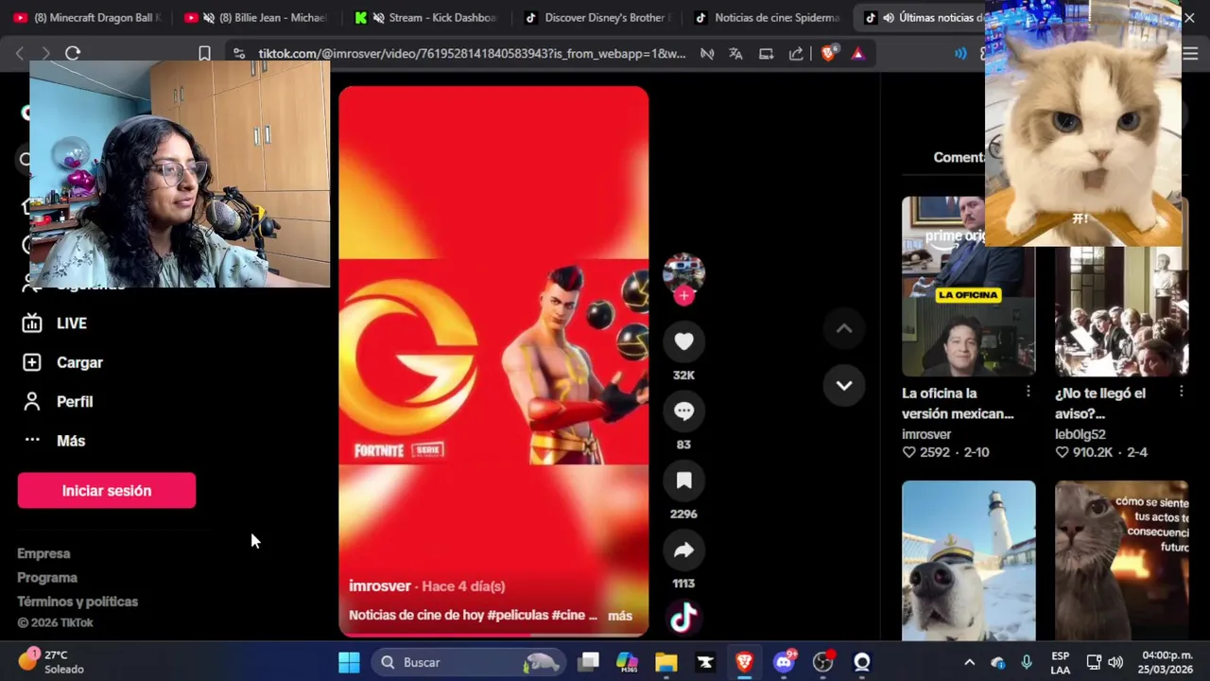Go to the next video with the down chevron

844,386
